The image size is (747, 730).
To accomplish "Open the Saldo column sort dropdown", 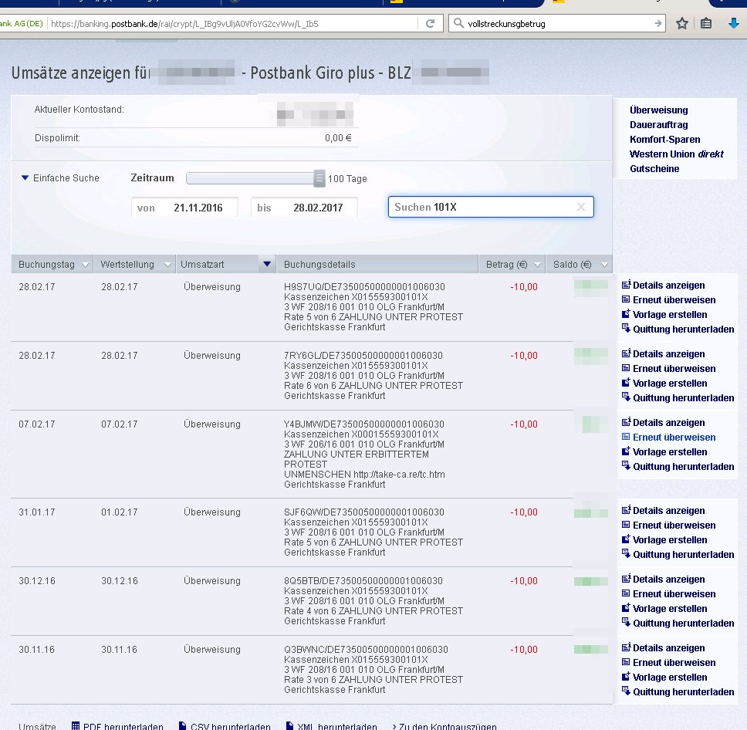I will pos(603,265).
